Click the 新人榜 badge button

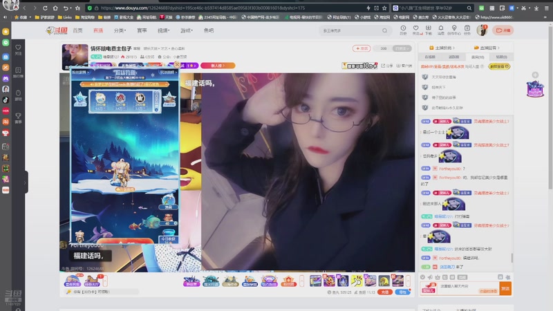pyautogui.click(x=218, y=66)
